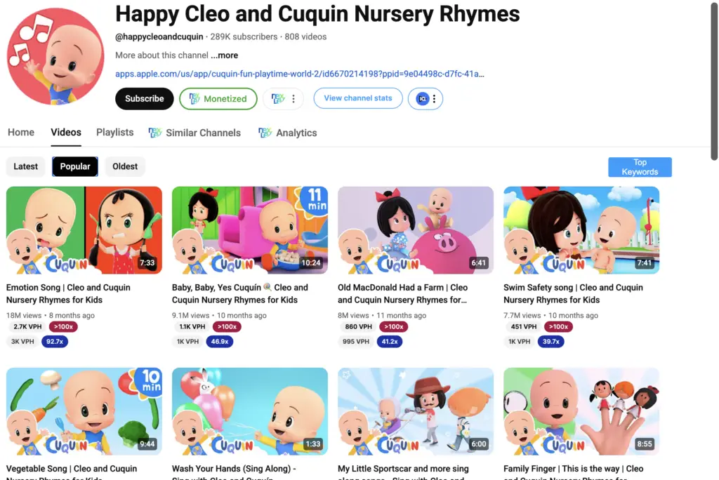Select the Oldest sort filter

tap(125, 166)
